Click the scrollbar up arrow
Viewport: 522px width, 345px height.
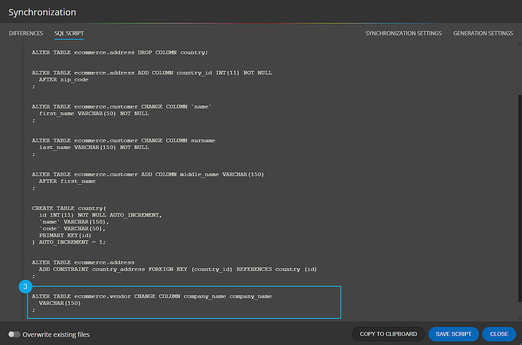[520, 44]
